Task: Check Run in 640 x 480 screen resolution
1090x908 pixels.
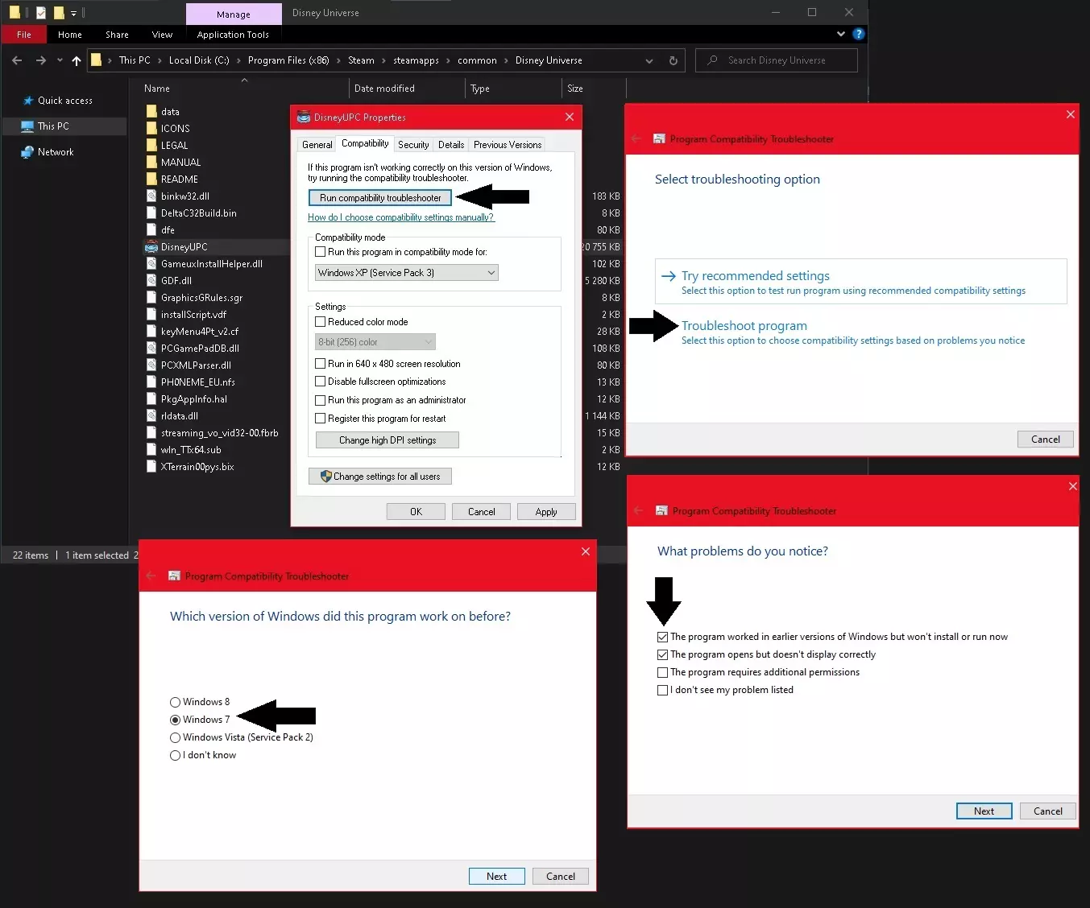Action: [320, 364]
